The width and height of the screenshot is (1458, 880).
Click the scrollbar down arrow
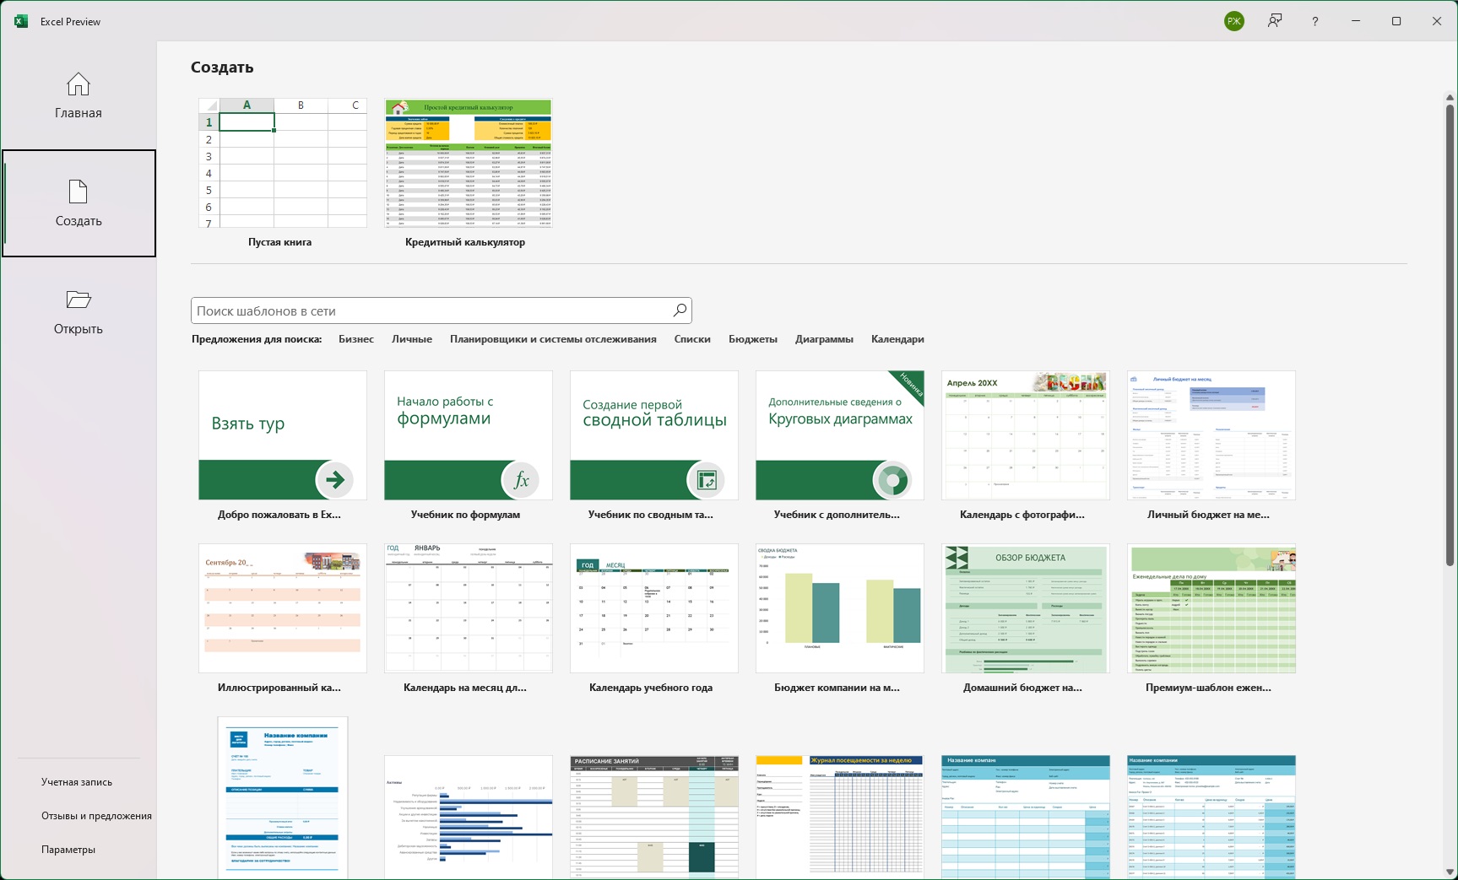[1450, 872]
